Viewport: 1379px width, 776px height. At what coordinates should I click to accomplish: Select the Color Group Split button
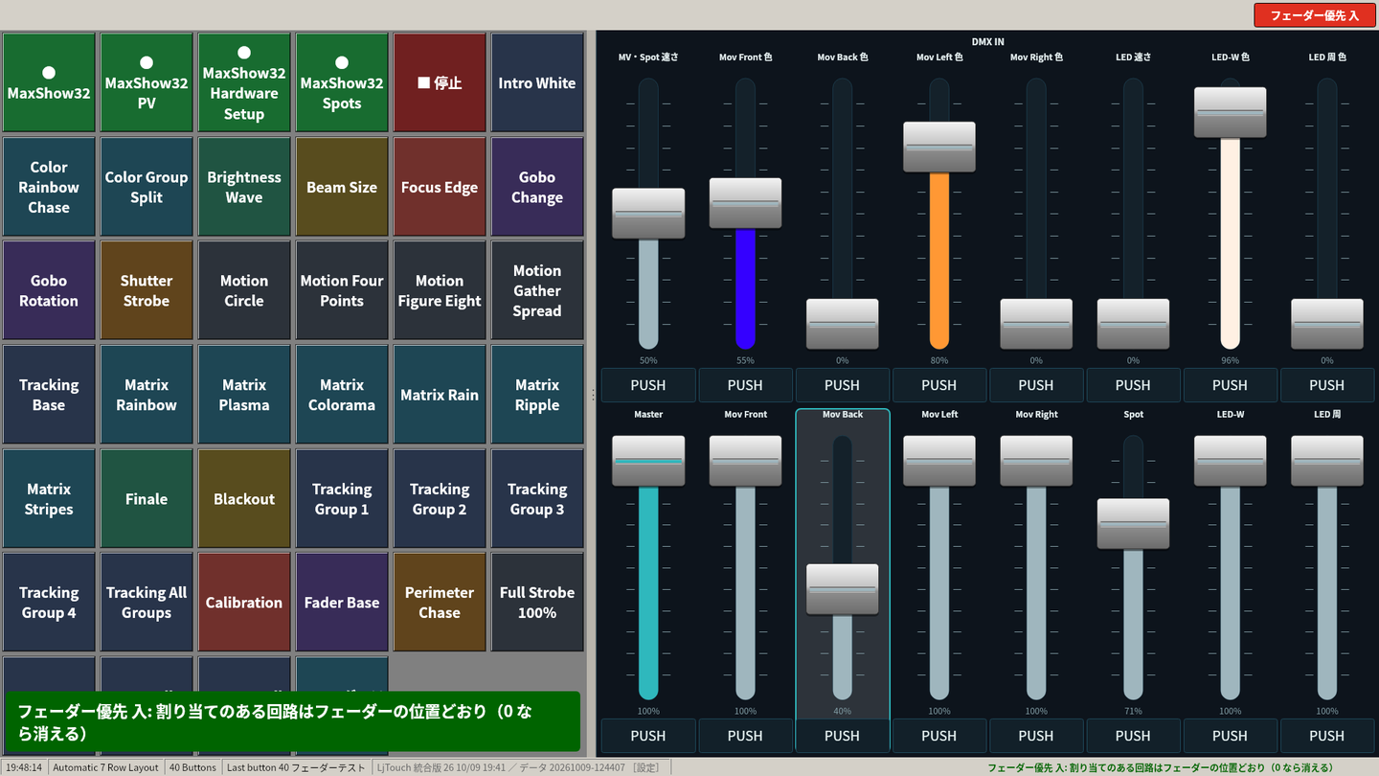pyautogui.click(x=147, y=187)
